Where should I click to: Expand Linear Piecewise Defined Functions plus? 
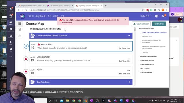(129, 35)
